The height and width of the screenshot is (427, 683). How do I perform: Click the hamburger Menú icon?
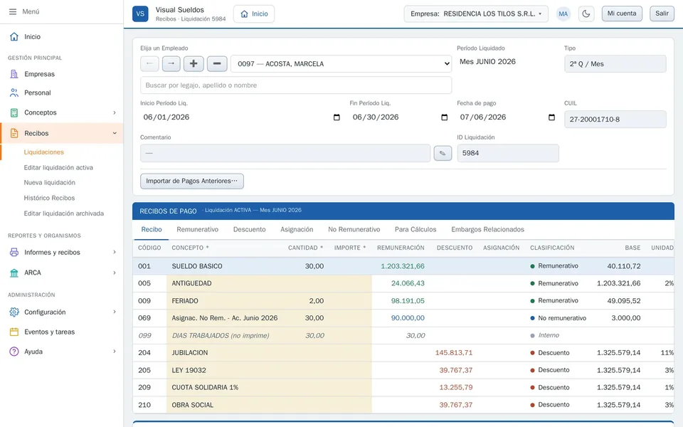(x=13, y=12)
